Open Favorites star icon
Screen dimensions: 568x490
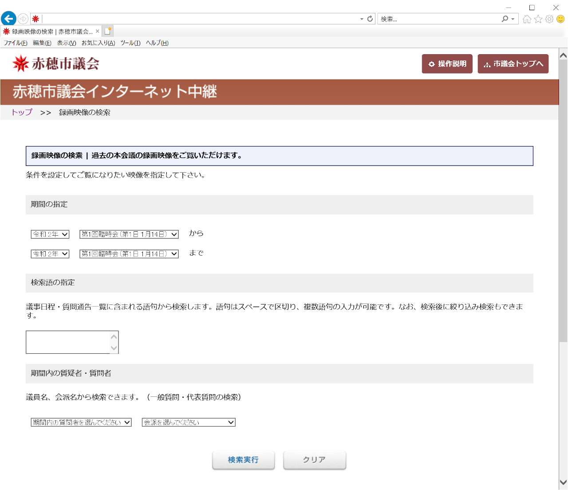pyautogui.click(x=538, y=19)
